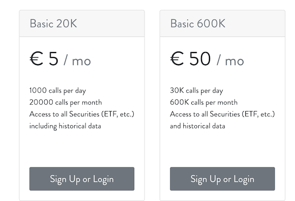This screenshot has height=201, width=295.
Task: Click the euro symbol in Basic 20K card
Action: pos(36,58)
